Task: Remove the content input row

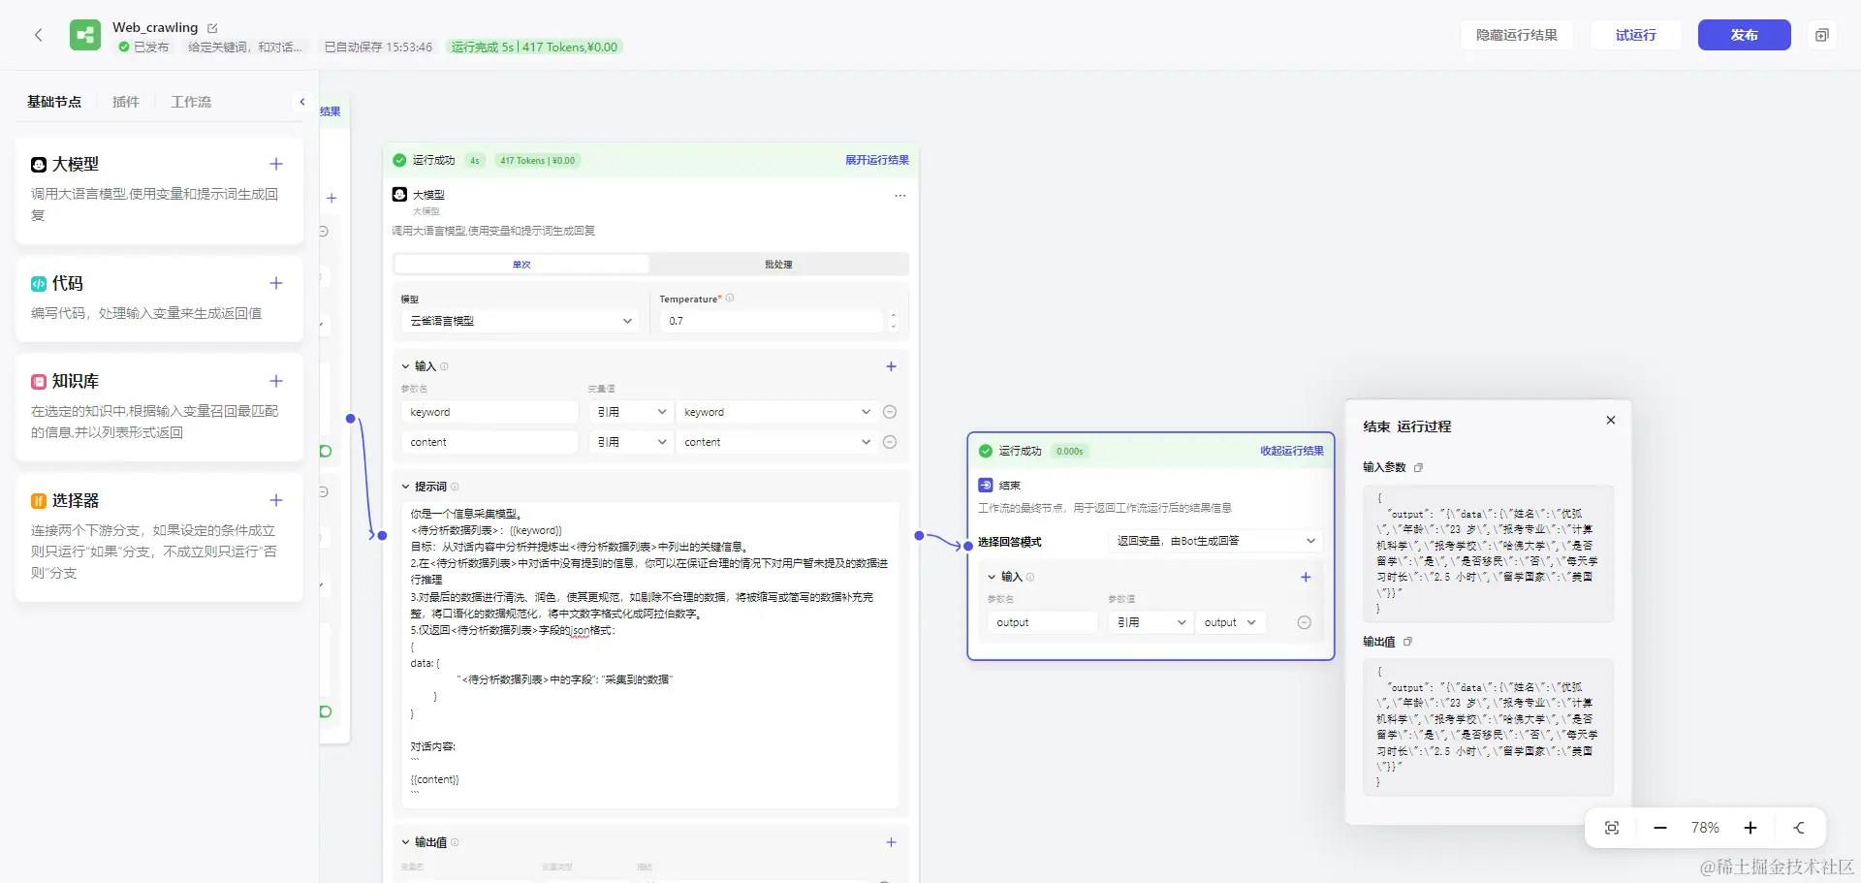Action: (x=890, y=442)
